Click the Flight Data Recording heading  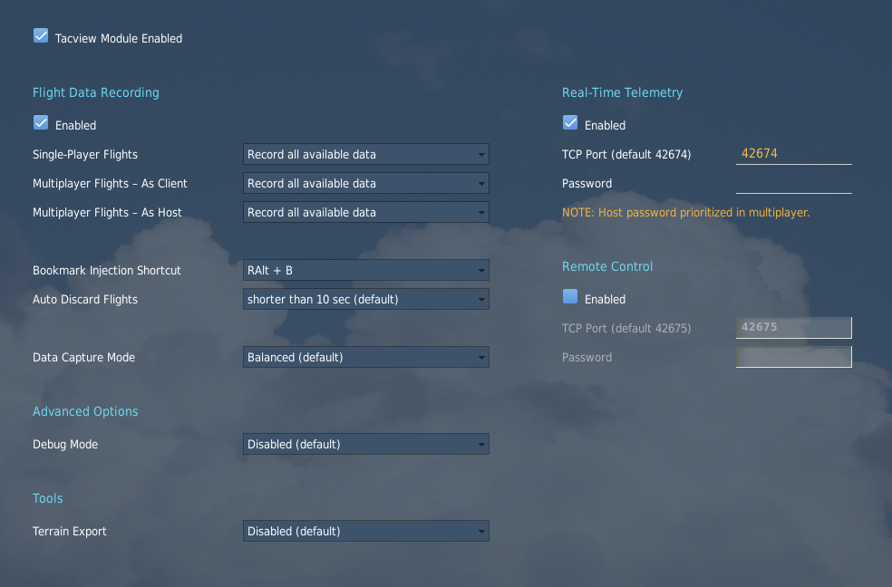pyautogui.click(x=95, y=92)
